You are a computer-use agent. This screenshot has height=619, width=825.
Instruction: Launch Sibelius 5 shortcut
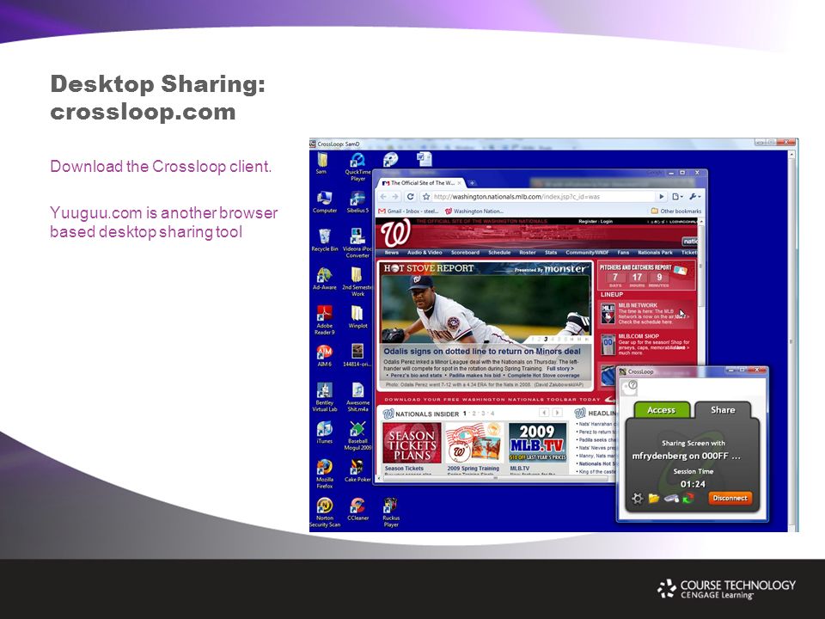(357, 201)
